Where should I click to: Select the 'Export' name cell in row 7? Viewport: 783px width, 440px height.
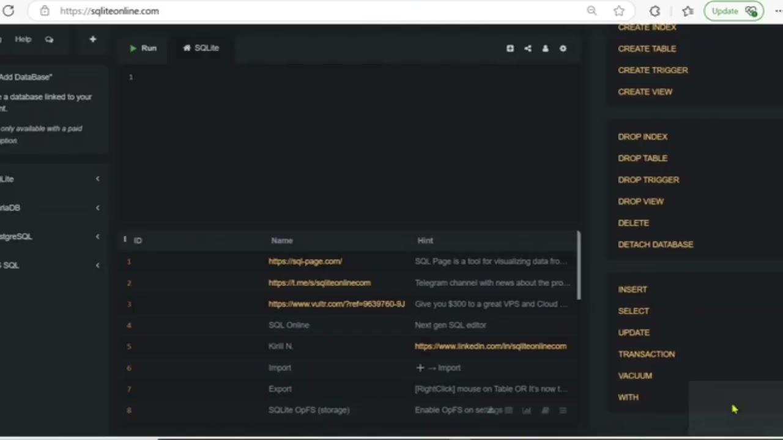click(x=280, y=389)
